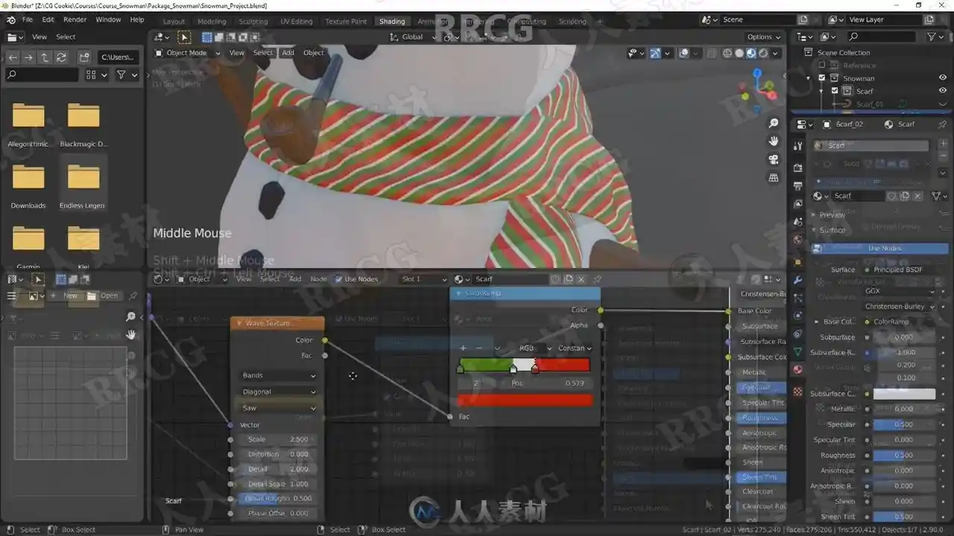The image size is (954, 536).
Task: Switch perspective/orthographic with grid icon
Action: (774, 178)
